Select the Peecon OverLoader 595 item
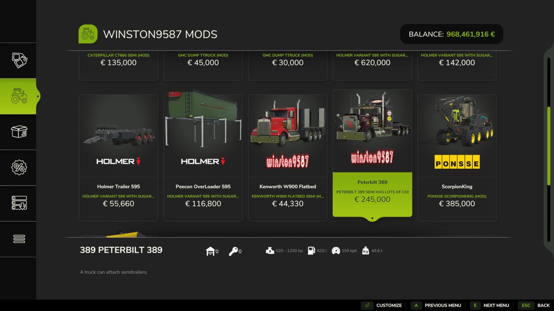This screenshot has width=554, height=311. click(203, 158)
